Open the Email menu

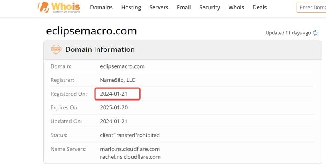click(x=184, y=7)
